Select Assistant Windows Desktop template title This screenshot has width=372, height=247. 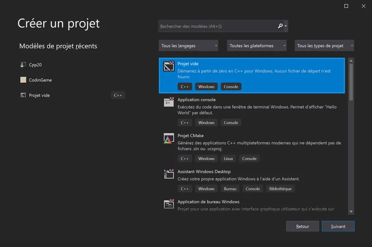point(204,171)
